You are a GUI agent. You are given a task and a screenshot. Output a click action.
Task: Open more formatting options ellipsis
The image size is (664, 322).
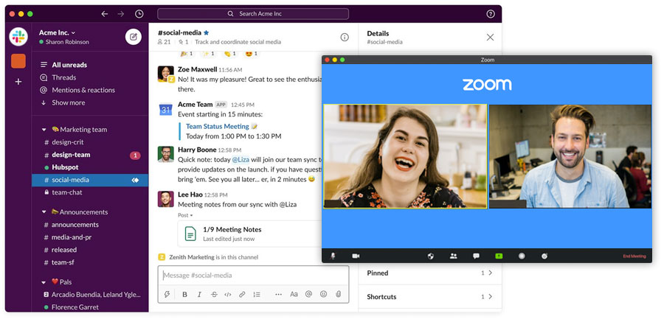tap(278, 295)
